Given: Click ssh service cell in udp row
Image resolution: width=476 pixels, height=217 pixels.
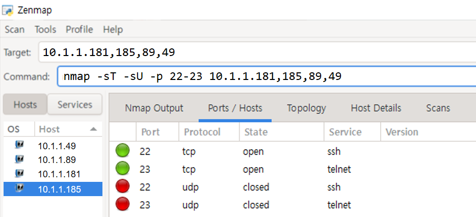Looking at the screenshot, I should (334, 187).
